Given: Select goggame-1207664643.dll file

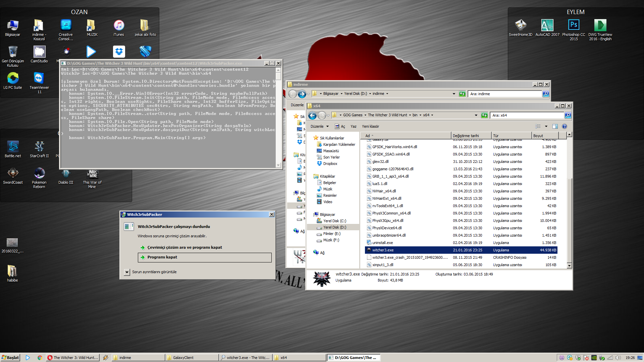Looking at the screenshot, I should click(461, 169).
